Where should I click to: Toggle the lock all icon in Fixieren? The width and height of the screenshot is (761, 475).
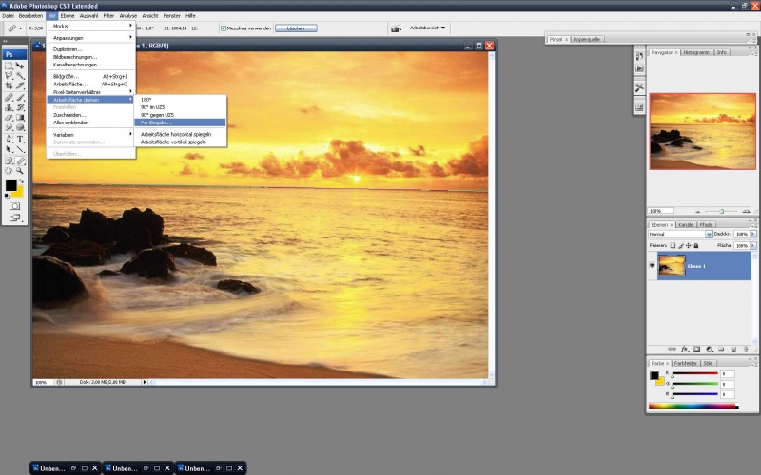[696, 246]
